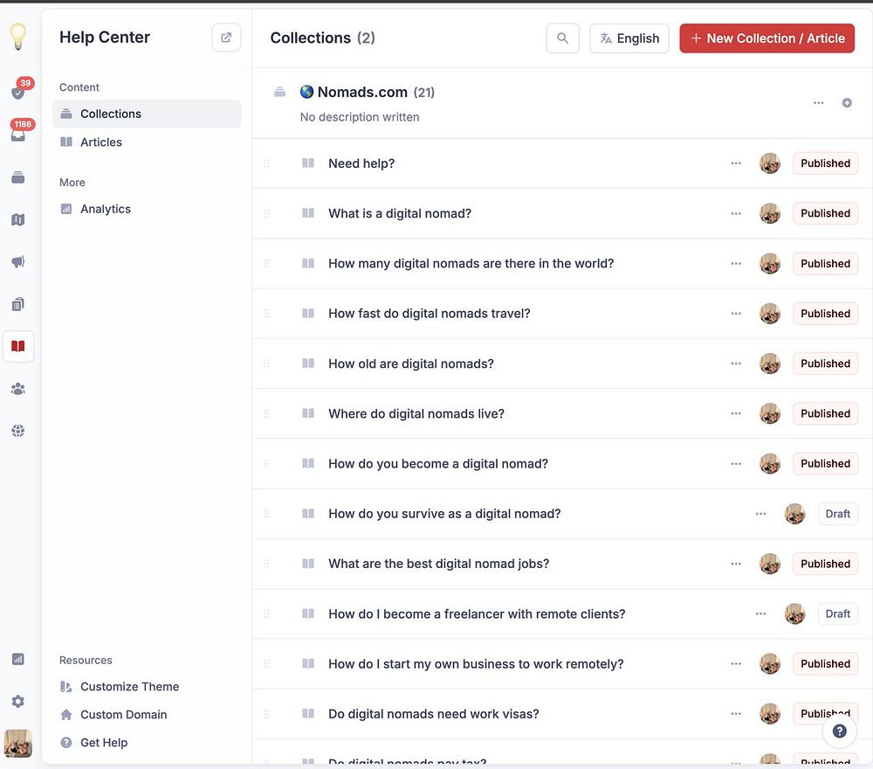The width and height of the screenshot is (873, 769).
Task: Click the contacts people icon in sidebar
Action: (x=18, y=388)
